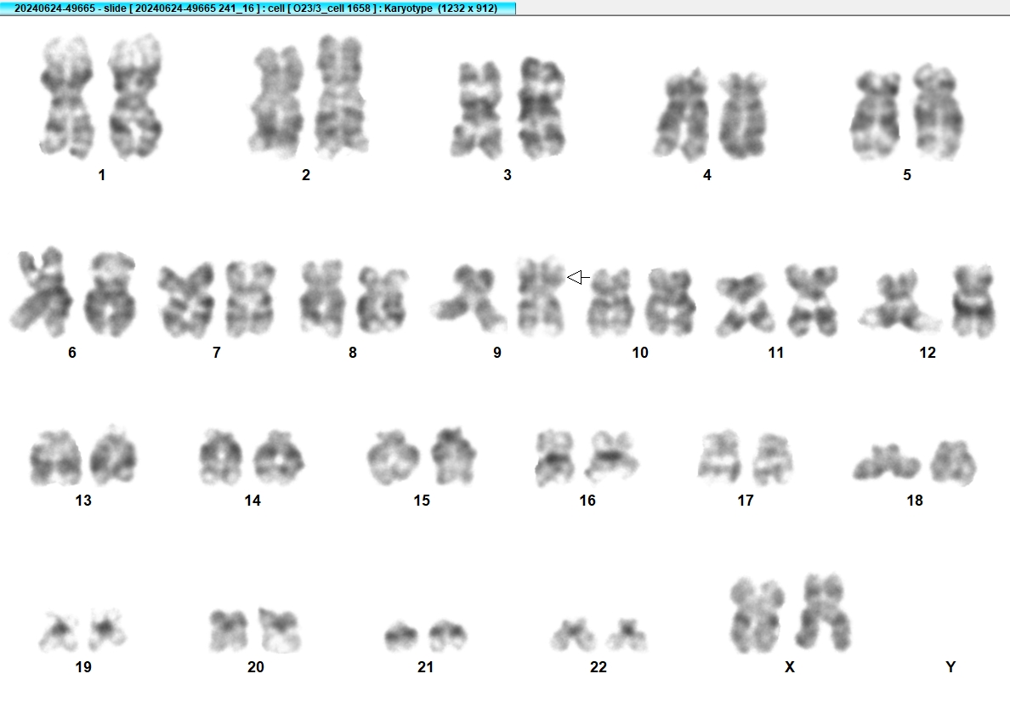1010x719 pixels.
Task: Select the left chromosome 9 homolog
Action: (470, 298)
